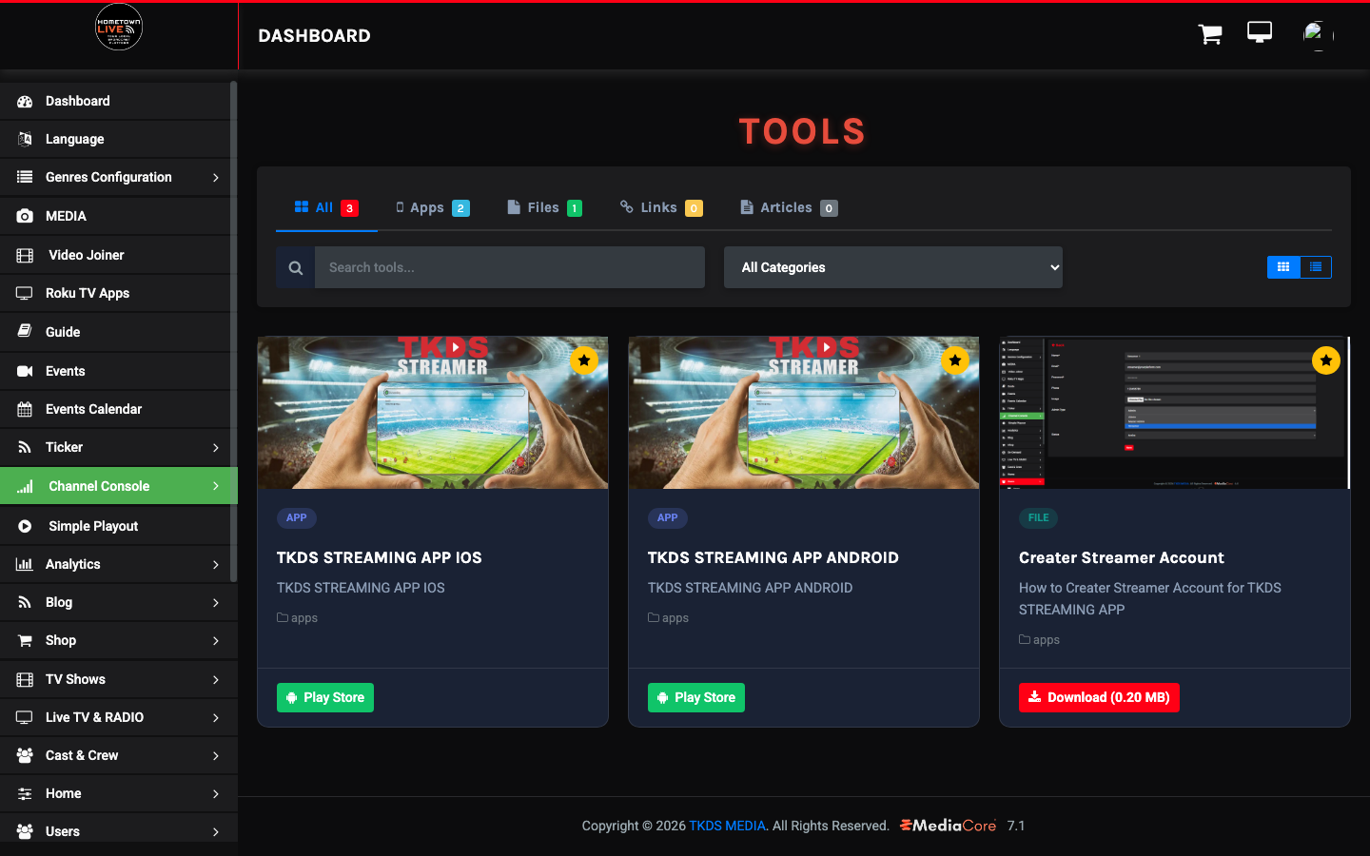Expand the Ticker submenu chevron
Screen dimensions: 1370x856
pyautogui.click(x=216, y=447)
